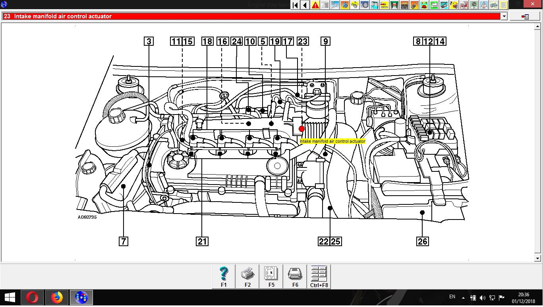Screen dimensions: 543x307
Task: Click the F6 printer device button
Action: (x=295, y=276)
